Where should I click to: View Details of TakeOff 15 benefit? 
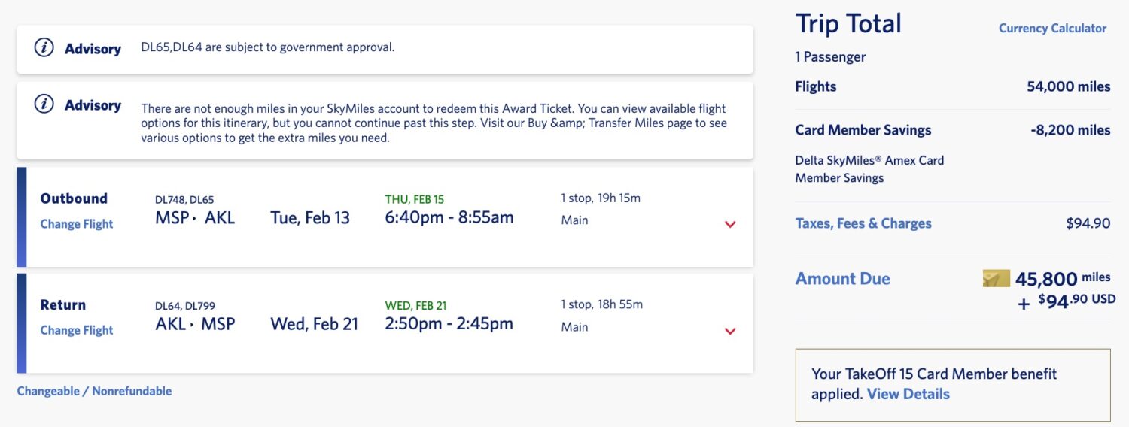coord(908,394)
